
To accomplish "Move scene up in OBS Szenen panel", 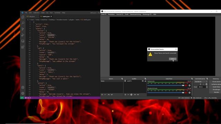I will click(x=109, y=95).
